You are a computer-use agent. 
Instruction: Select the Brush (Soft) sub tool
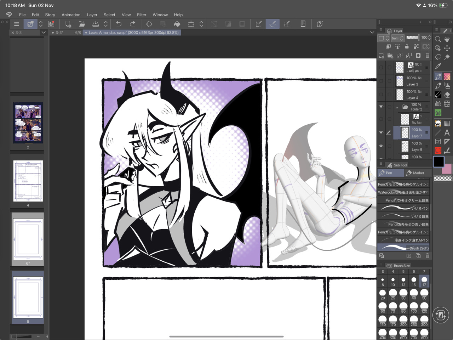click(x=403, y=248)
